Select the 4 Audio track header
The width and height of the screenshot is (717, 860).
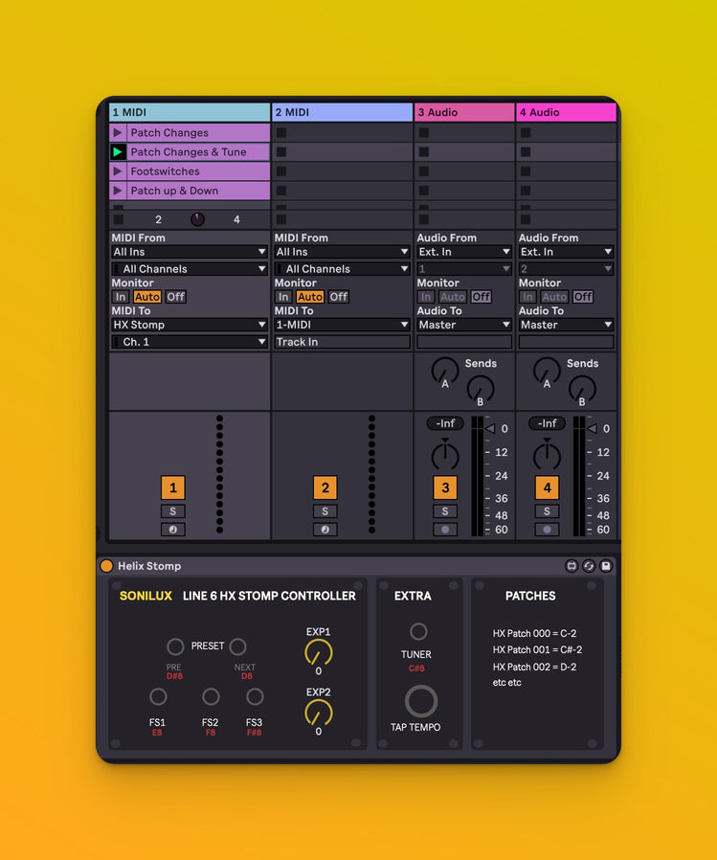[x=566, y=112]
